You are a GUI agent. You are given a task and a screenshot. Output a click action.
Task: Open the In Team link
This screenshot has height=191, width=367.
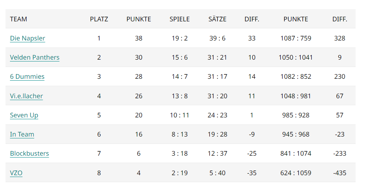click(x=22, y=134)
